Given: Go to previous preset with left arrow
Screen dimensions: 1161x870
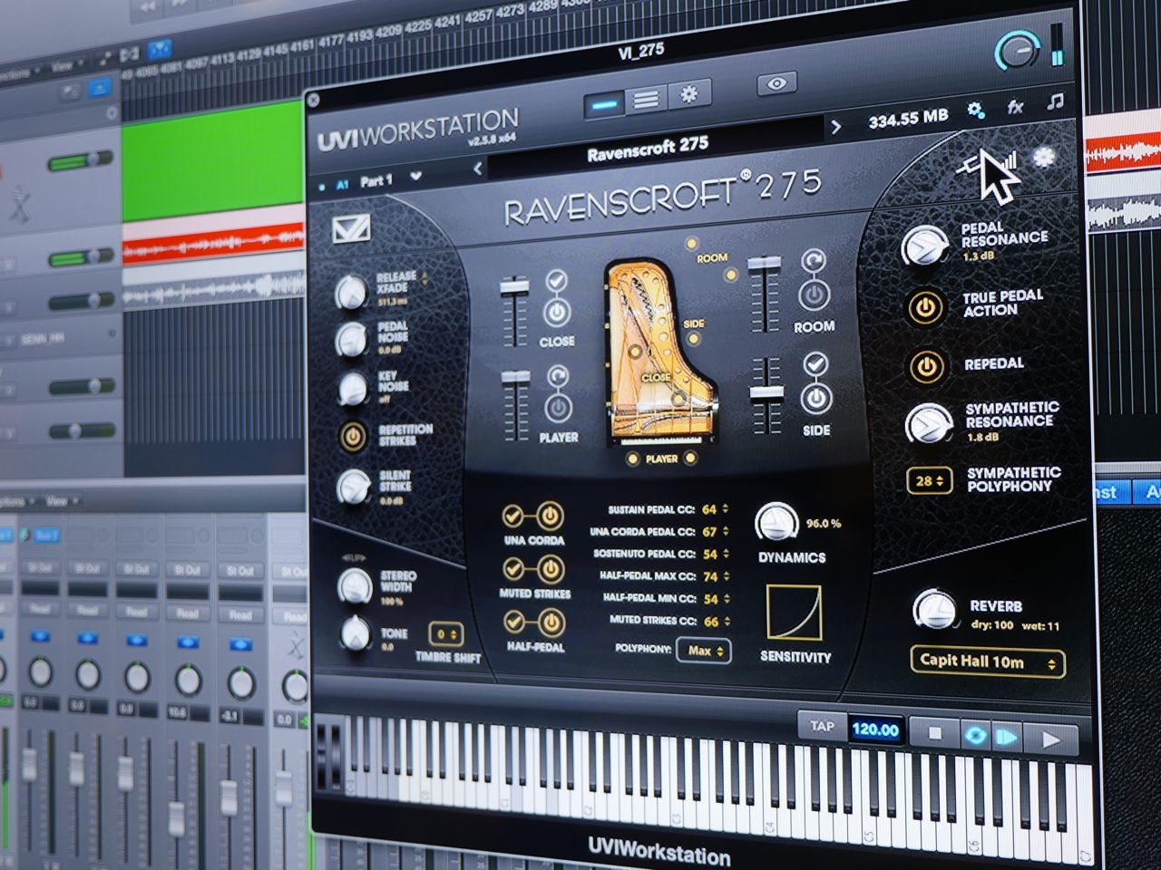Looking at the screenshot, I should [477, 169].
